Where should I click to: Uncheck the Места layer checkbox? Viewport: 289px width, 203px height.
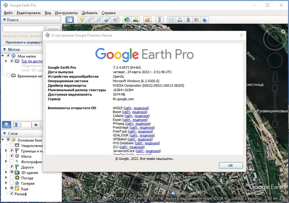coord(12,156)
